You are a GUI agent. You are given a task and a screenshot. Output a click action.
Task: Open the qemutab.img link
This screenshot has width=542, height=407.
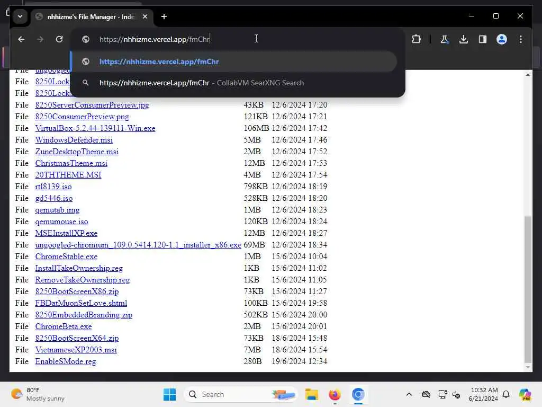tap(57, 210)
